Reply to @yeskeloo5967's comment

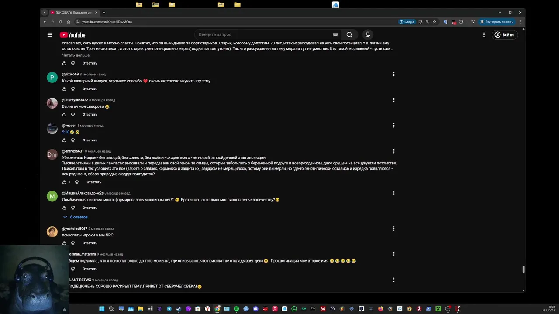click(90, 243)
